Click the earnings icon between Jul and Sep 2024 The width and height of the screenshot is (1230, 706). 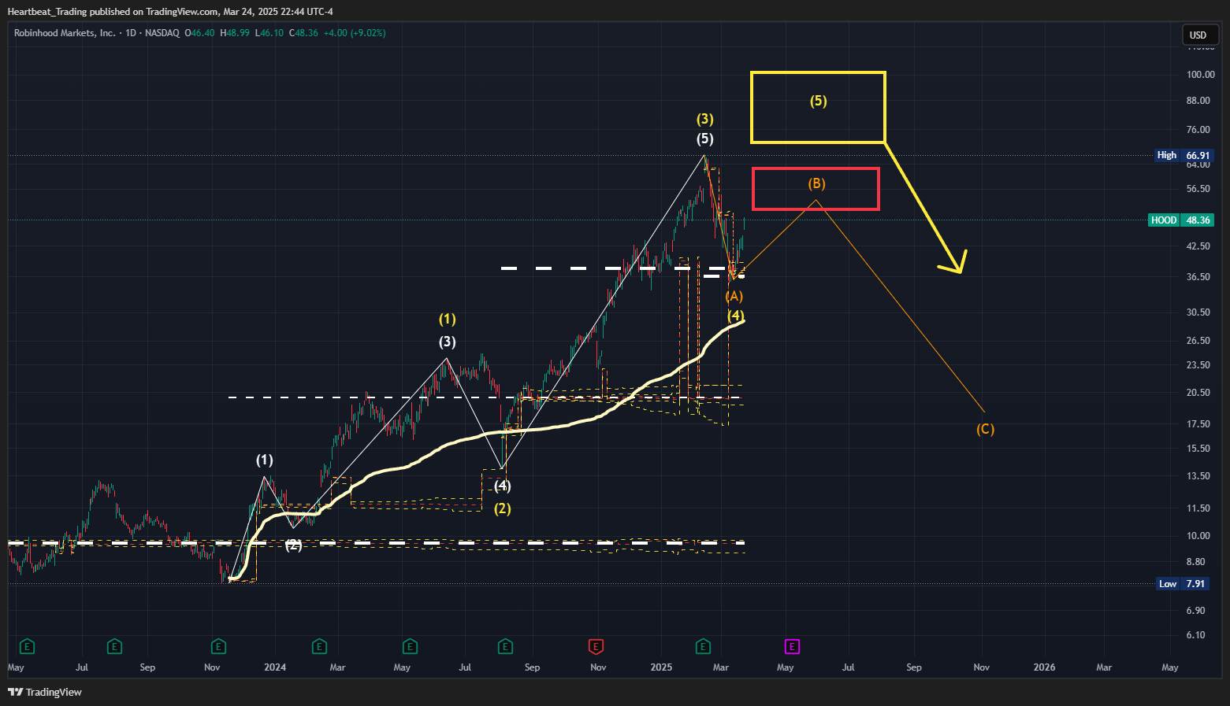(506, 647)
